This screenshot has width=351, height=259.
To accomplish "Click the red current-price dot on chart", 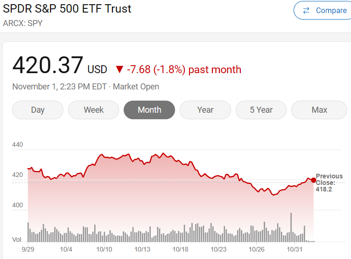I will point(313,180).
